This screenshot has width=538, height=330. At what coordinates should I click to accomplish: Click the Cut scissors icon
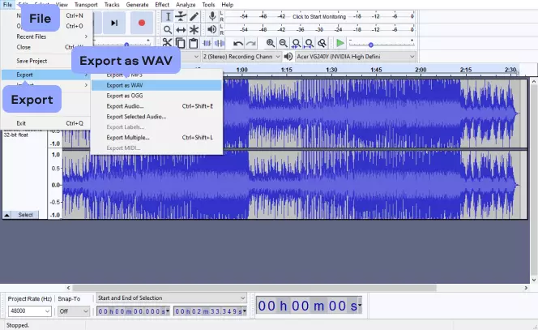(167, 43)
